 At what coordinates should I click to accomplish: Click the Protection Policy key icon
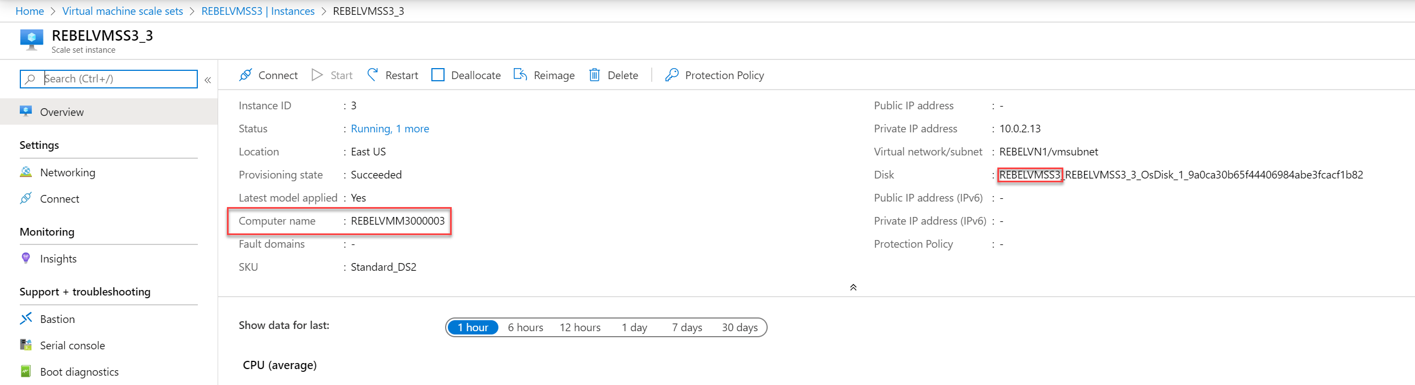click(x=672, y=75)
